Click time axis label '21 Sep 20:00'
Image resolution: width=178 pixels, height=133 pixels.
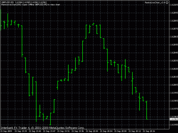pyautogui.click(x=92, y=131)
